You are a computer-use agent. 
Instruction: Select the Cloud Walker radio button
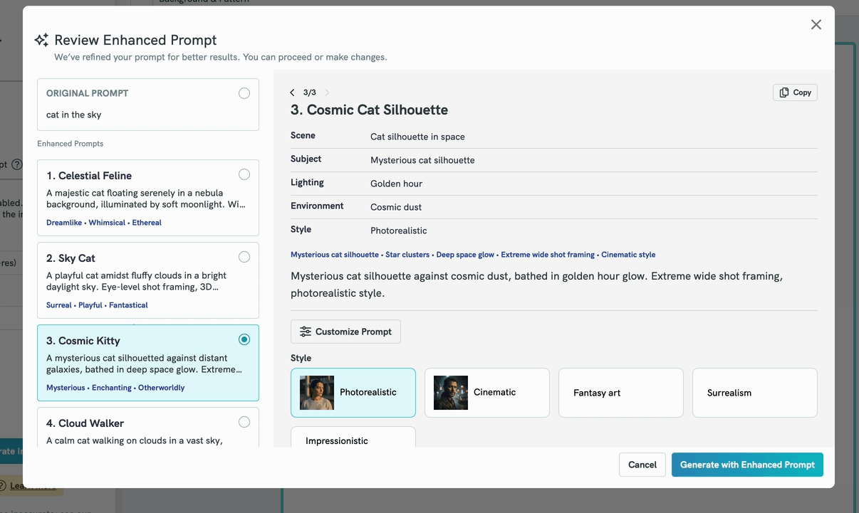pyautogui.click(x=244, y=422)
